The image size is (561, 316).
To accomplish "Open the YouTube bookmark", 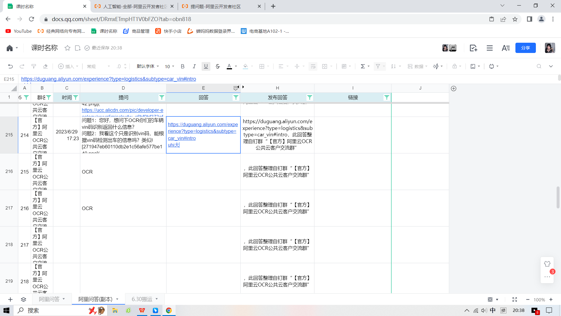I will click(x=19, y=31).
